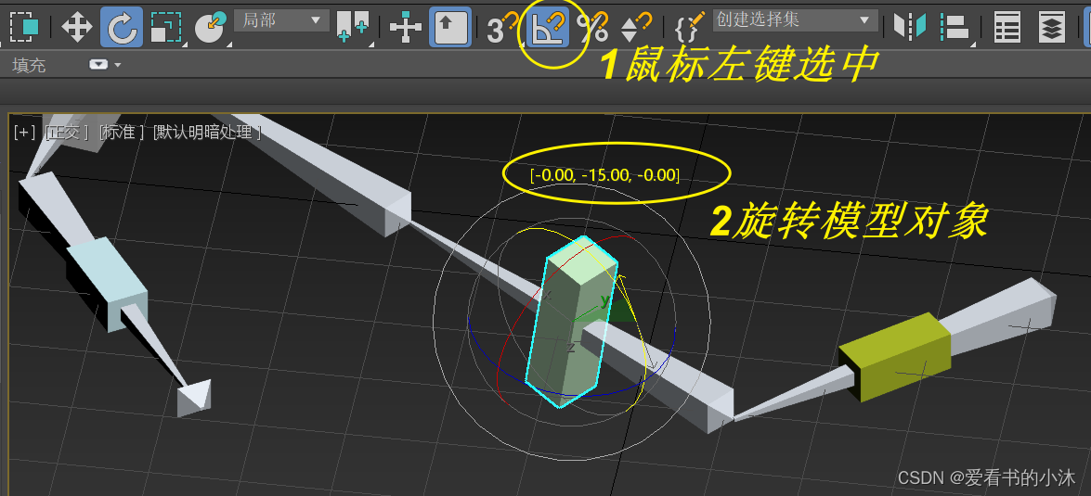1091x496 pixels.
Task: Open the [正交] viewport view menu
Action: 65,132
